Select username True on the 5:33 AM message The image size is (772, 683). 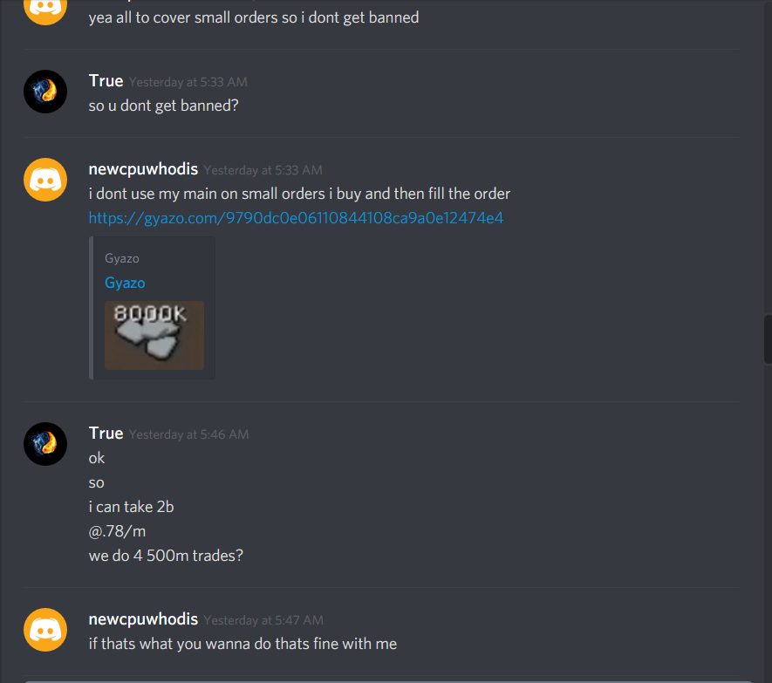click(106, 81)
